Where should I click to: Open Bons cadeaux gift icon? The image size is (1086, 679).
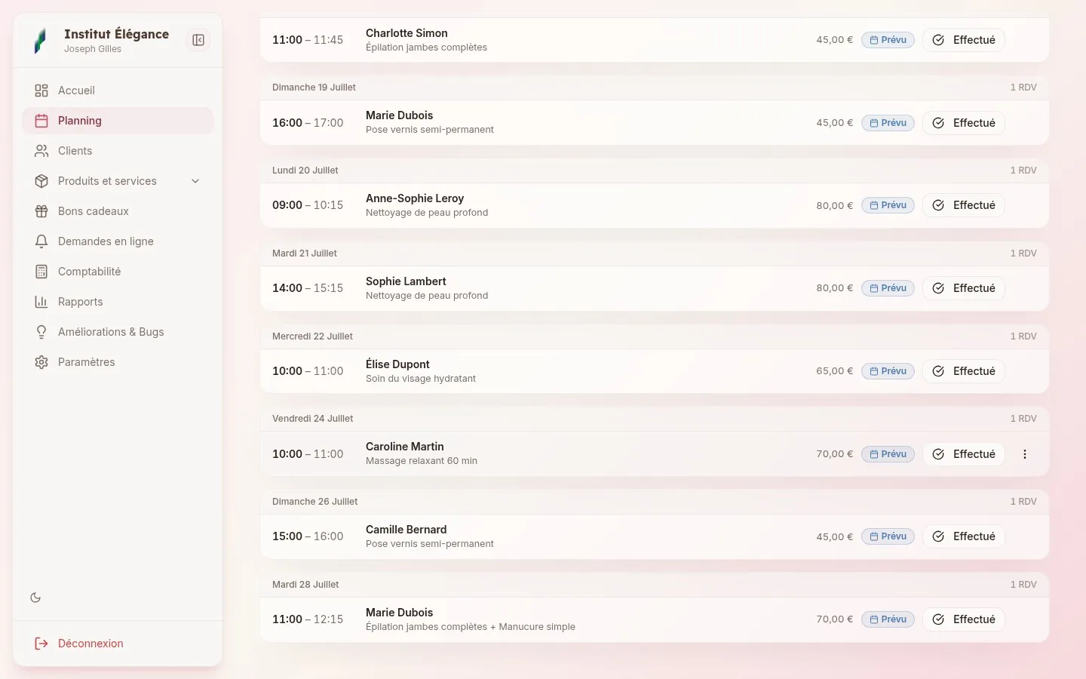41,211
